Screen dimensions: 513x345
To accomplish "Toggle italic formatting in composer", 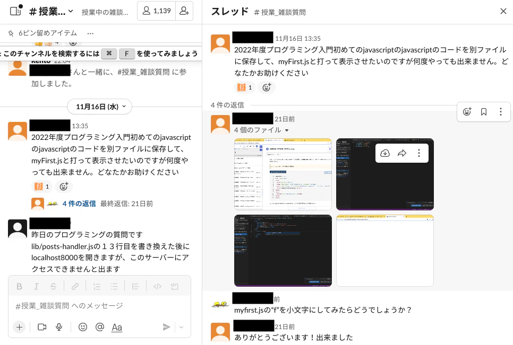I will coord(36,287).
